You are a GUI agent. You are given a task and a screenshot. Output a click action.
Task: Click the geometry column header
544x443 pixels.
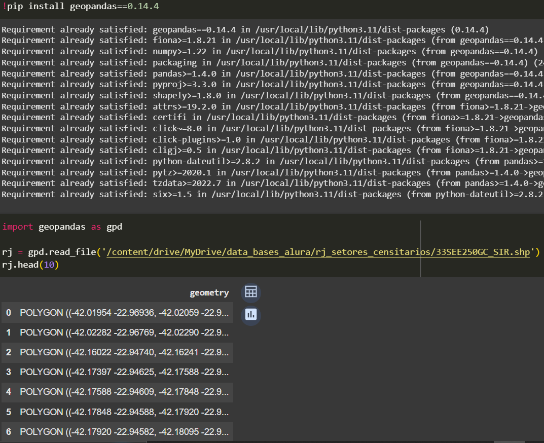click(209, 293)
